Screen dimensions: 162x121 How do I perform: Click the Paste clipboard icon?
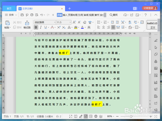click(7, 23)
